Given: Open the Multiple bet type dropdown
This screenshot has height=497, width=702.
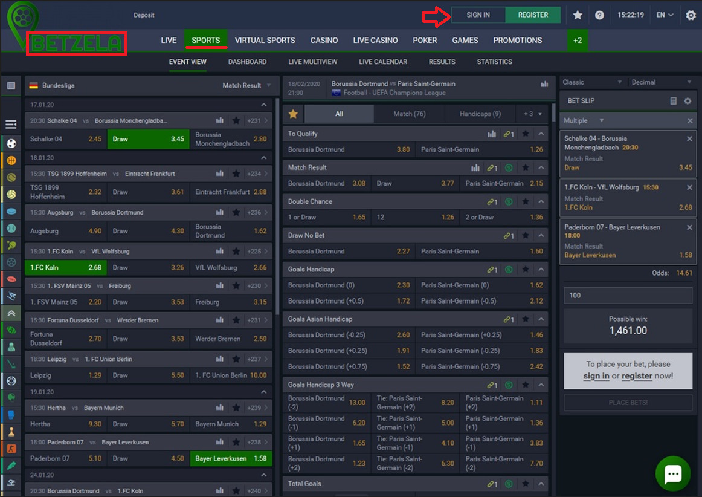Looking at the screenshot, I should pyautogui.click(x=584, y=120).
